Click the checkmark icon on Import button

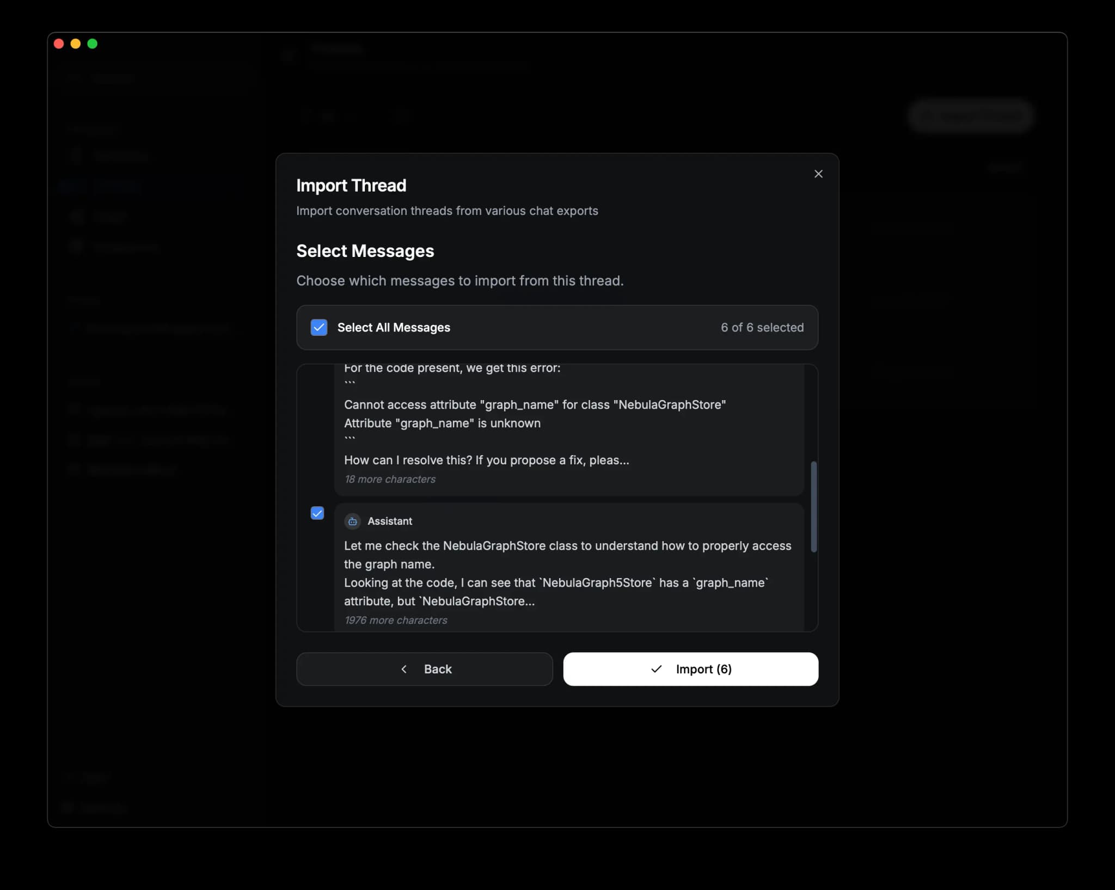657,669
